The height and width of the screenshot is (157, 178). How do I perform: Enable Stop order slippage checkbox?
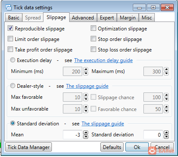(x=93, y=39)
